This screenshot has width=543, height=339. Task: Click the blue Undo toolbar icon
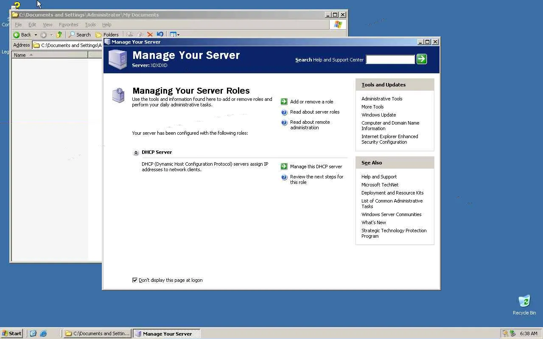click(x=160, y=35)
